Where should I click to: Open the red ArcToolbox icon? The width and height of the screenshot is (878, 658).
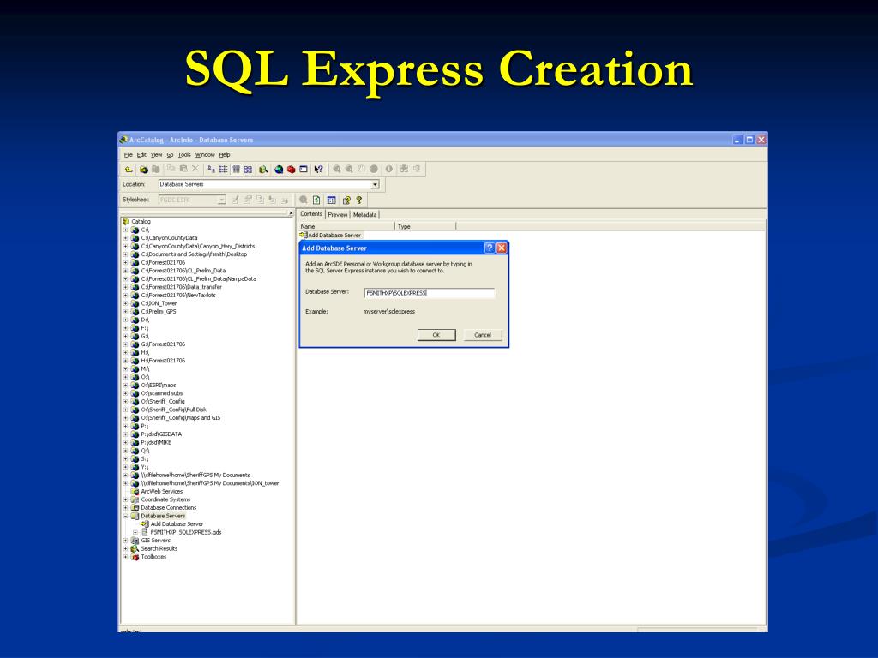pyautogui.click(x=292, y=169)
